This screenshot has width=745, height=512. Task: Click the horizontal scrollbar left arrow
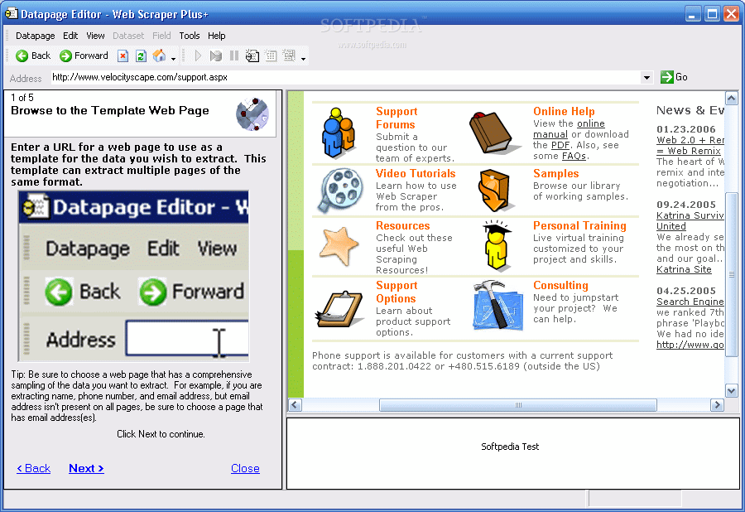[x=295, y=405]
